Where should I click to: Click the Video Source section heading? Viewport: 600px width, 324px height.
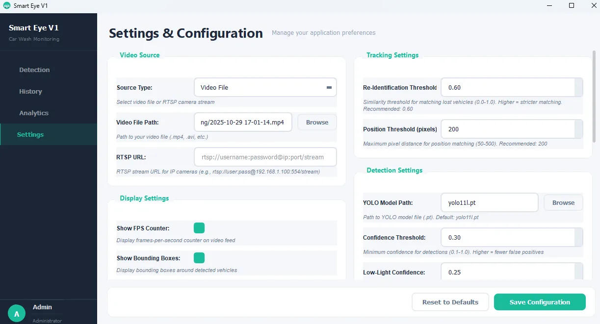point(140,55)
